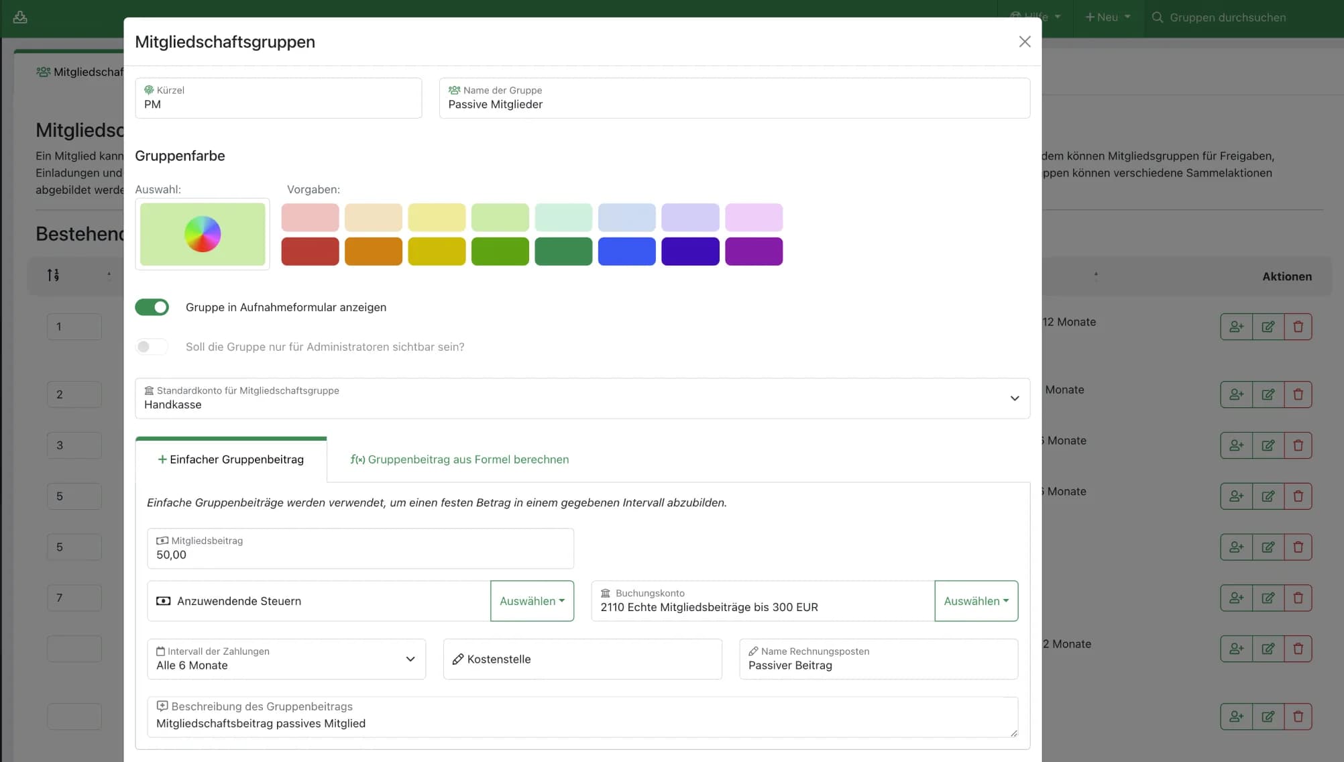Toggle admin-only visibility switch

click(152, 347)
